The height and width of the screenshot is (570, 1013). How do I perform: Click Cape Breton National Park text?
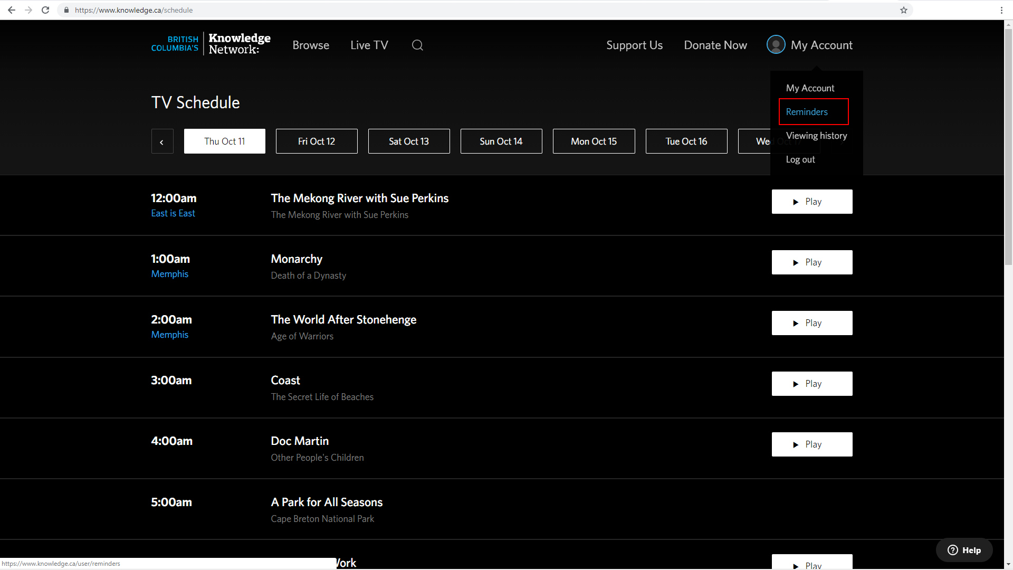click(322, 519)
